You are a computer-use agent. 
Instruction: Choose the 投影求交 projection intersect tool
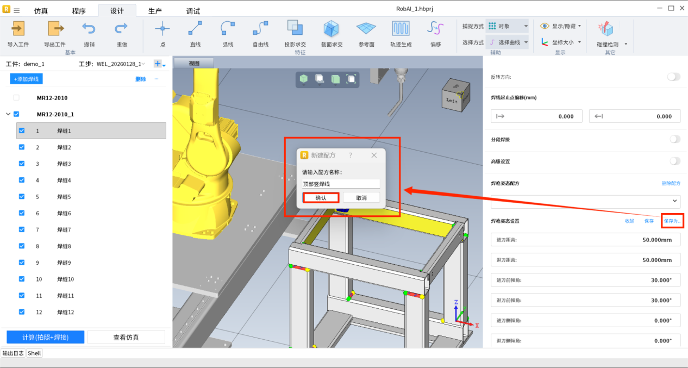pyautogui.click(x=295, y=28)
